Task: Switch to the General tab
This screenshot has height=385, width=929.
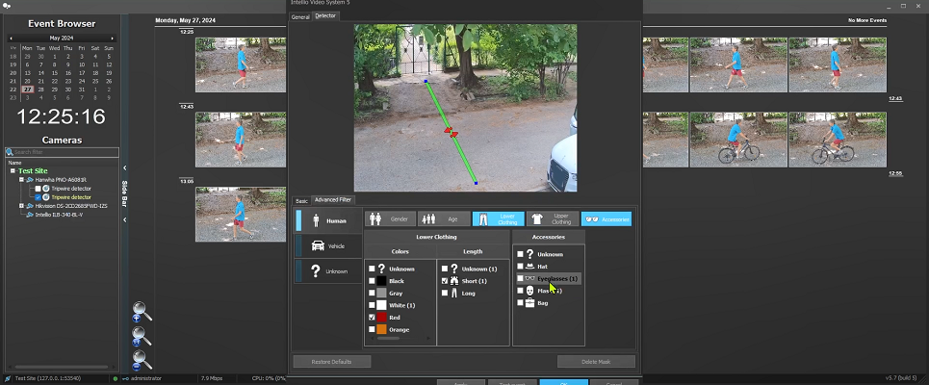Action: pos(300,16)
